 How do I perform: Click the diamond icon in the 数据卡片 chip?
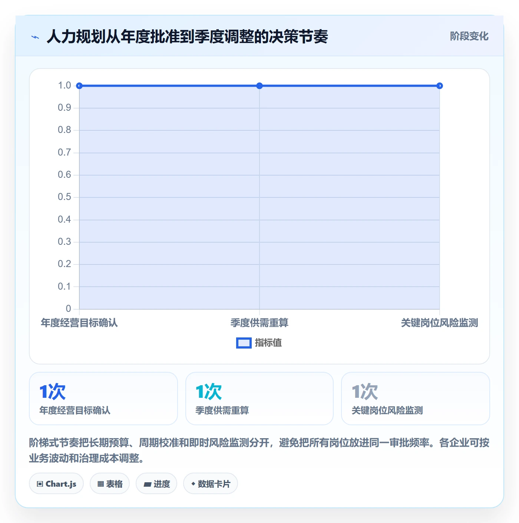point(193,484)
